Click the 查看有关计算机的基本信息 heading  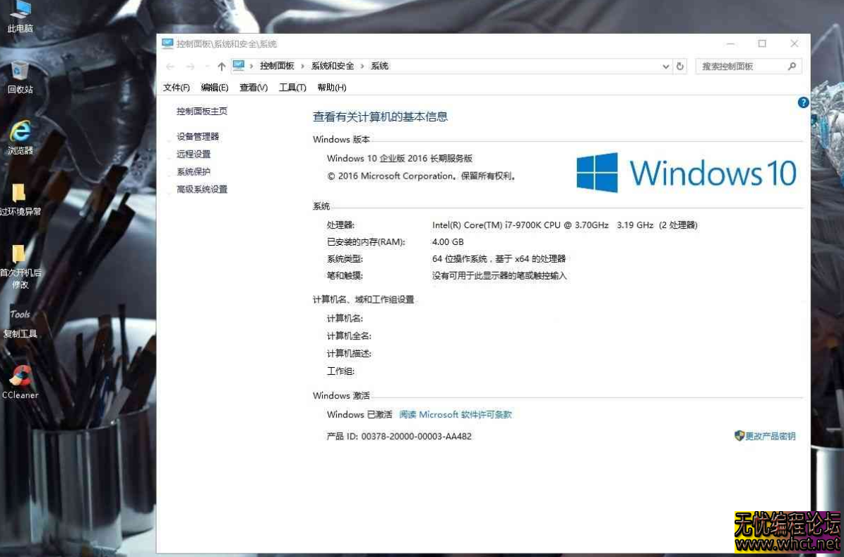coord(380,116)
